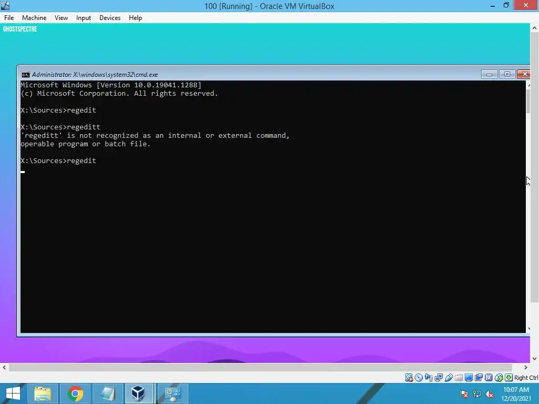Click the cmd window scroll down arrow
This screenshot has height=404, width=539.
pyautogui.click(x=528, y=329)
